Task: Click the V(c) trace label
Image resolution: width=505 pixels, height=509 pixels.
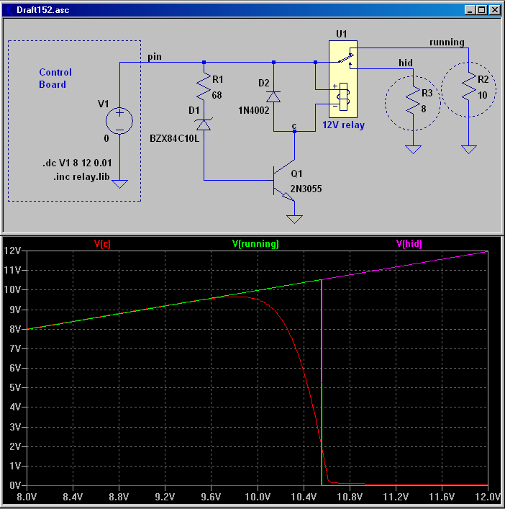Action: click(102, 244)
